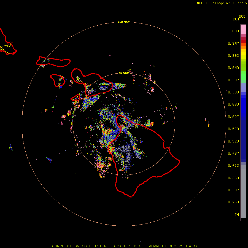Click the small logo icon after DuPage
Screen dimensions: 248x248
[246, 3]
